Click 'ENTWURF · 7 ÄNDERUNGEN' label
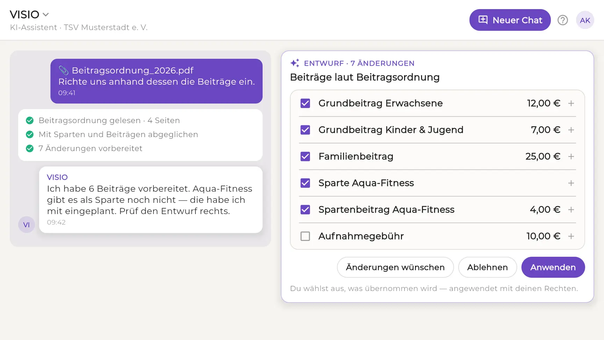Screen dimensions: 604x340 click(359, 63)
